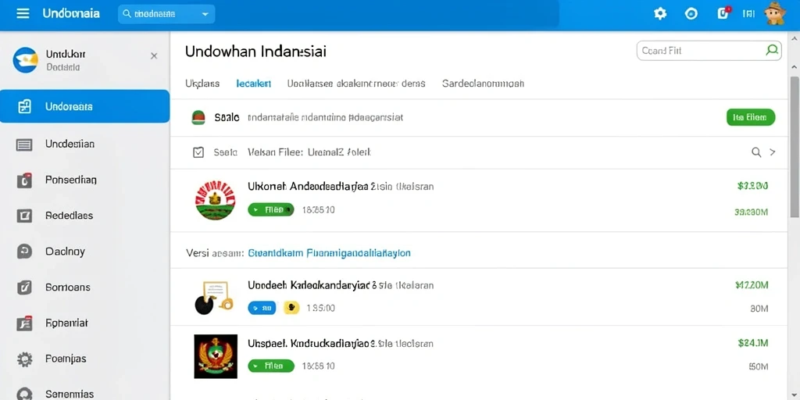Switch to the Uoallarsee tab
This screenshot has height=400, width=800.
[356, 83]
